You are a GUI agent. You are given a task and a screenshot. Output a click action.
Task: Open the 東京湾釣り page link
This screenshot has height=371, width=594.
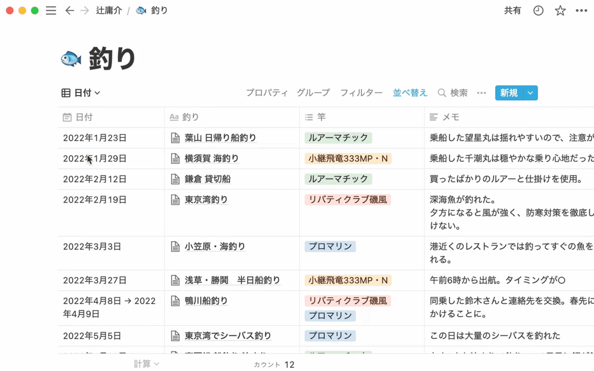click(206, 200)
